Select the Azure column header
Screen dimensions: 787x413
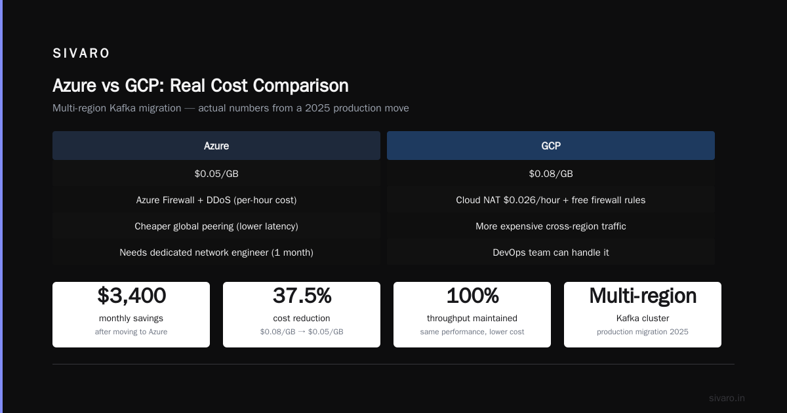pos(216,146)
